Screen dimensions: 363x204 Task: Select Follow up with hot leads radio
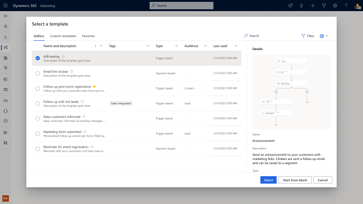point(38,103)
